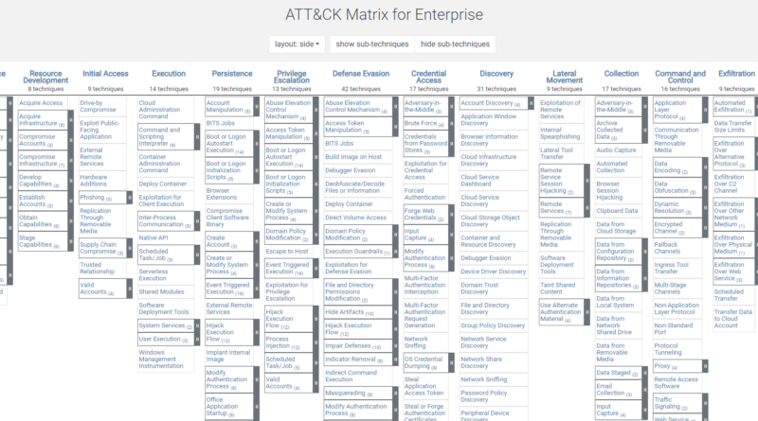The height and width of the screenshot is (421, 758).
Task: Open the Privilege Escalation tactic header
Action: pos(292,77)
